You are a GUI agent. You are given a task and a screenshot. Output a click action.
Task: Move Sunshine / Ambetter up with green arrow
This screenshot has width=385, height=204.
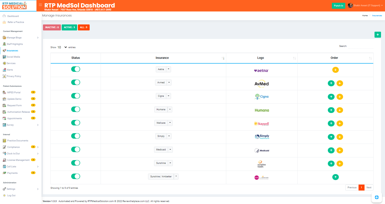click(x=335, y=177)
